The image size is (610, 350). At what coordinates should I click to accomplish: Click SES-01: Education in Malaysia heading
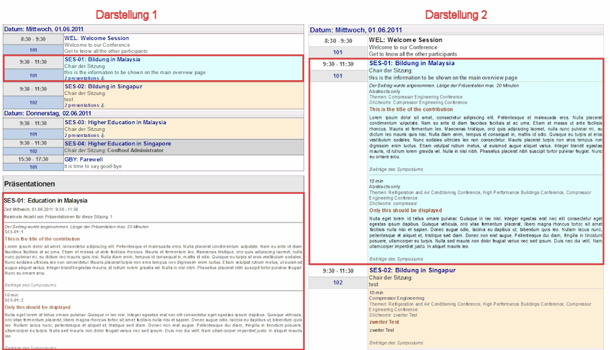[46, 201]
